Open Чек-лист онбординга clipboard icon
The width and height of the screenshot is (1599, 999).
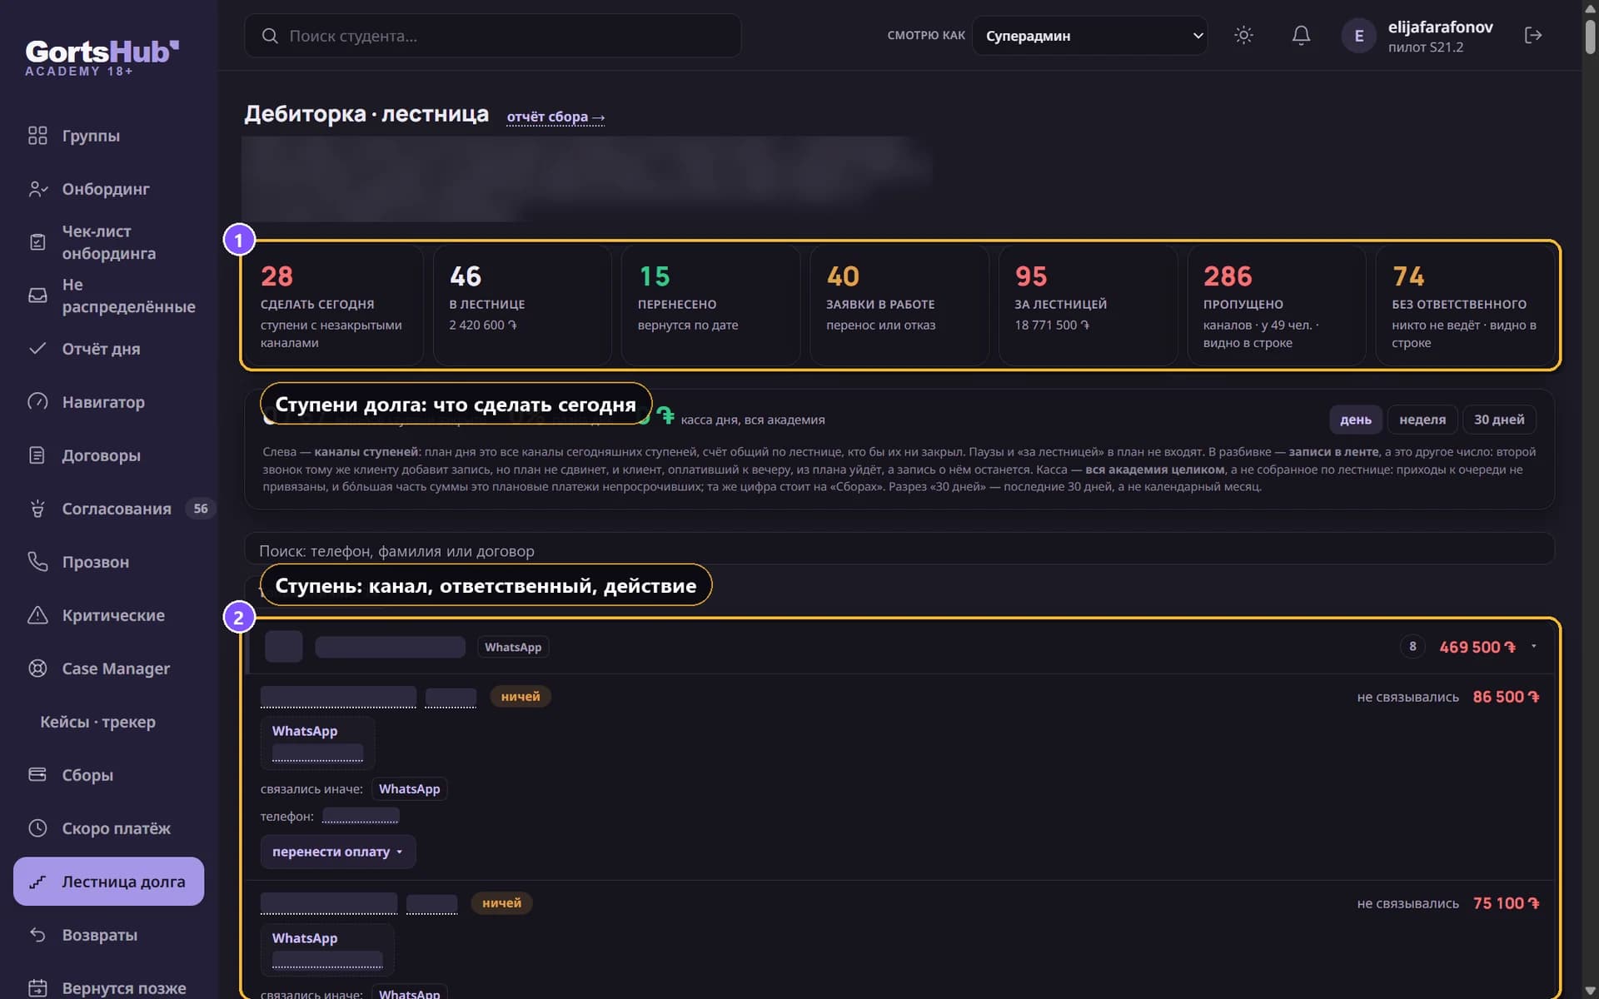[x=37, y=242]
